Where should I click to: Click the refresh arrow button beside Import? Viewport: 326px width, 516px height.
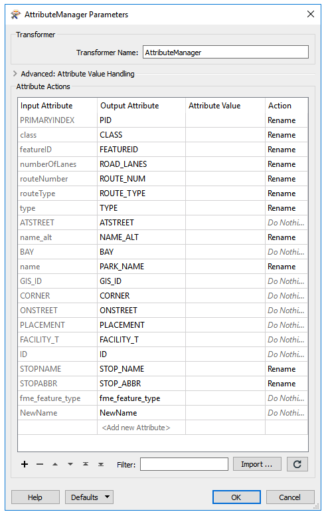[297, 464]
